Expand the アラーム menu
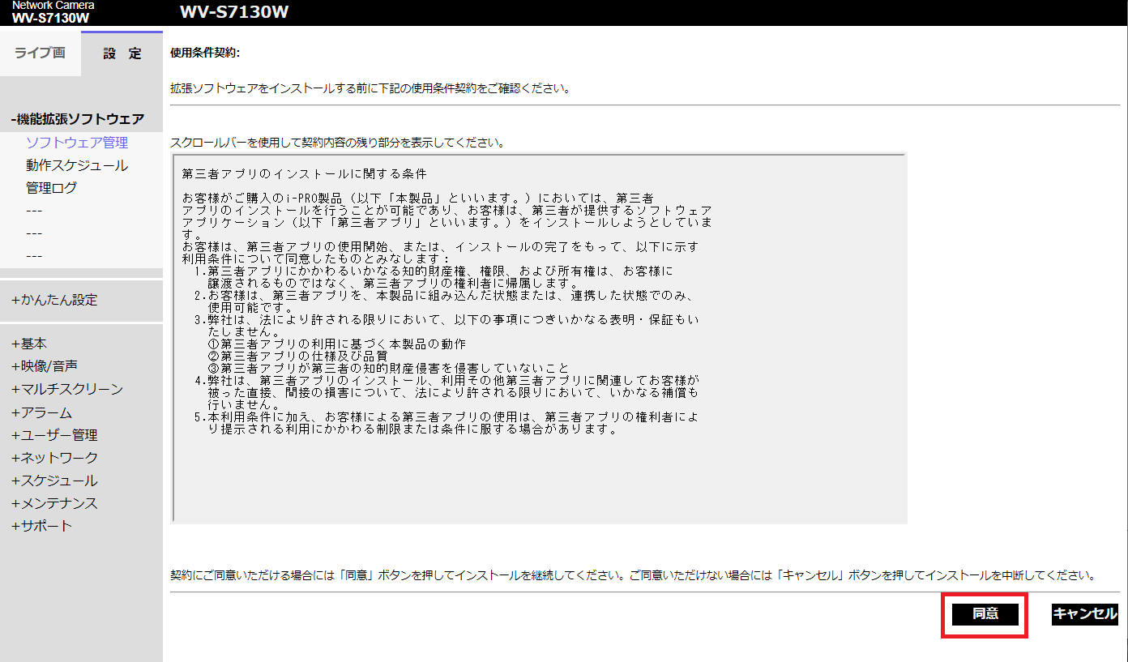This screenshot has width=1128, height=662. (x=41, y=412)
